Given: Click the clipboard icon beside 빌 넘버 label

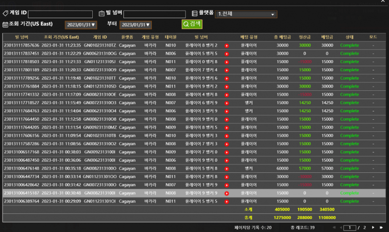Looking at the screenshot, I should pos(102,14).
